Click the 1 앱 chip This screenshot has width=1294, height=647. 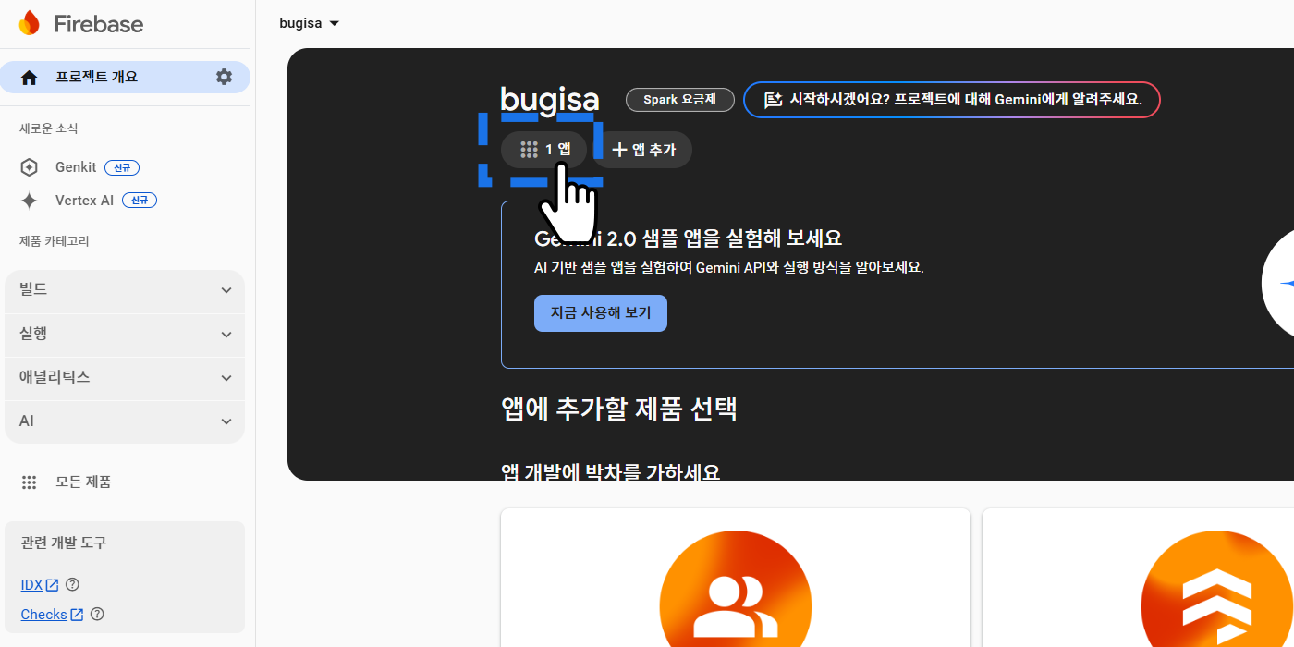point(543,150)
